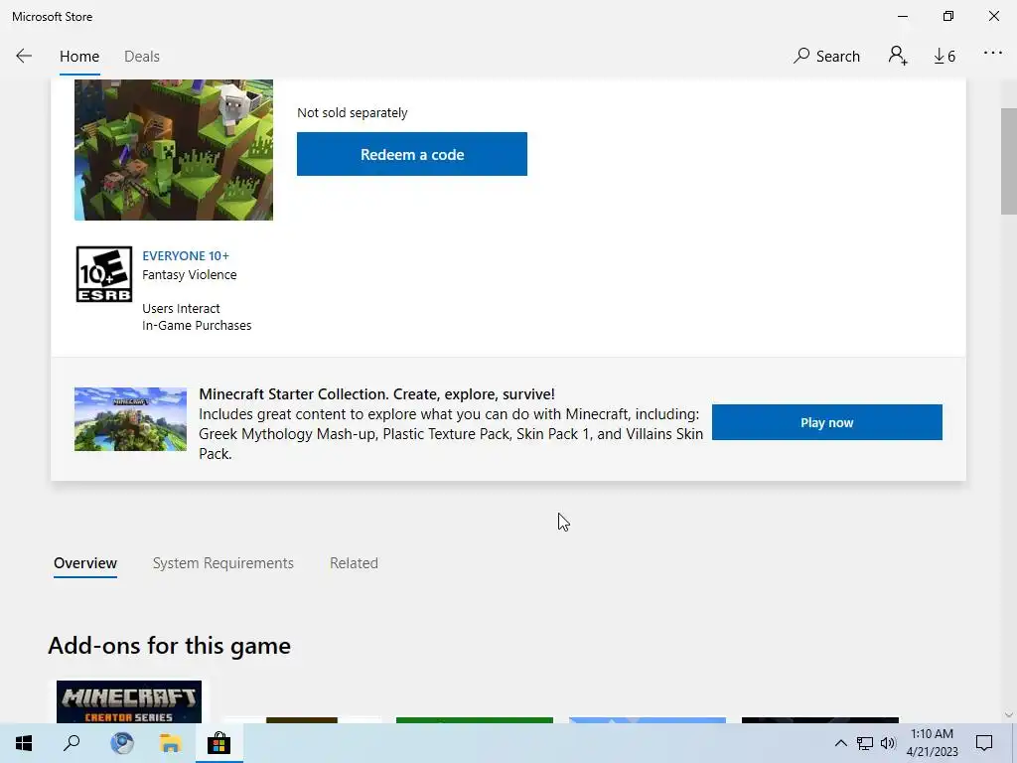Open the clock showing 1:10 AM
Image resolution: width=1017 pixels, height=763 pixels.
tap(932, 743)
